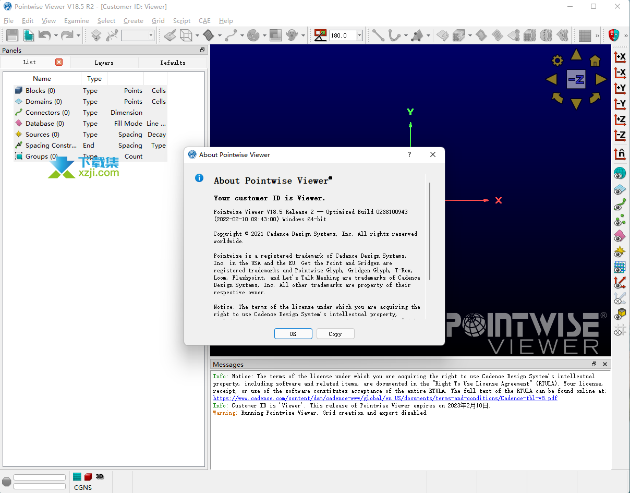The width and height of the screenshot is (630, 493).
Task: Open the File menu
Action: pos(8,21)
